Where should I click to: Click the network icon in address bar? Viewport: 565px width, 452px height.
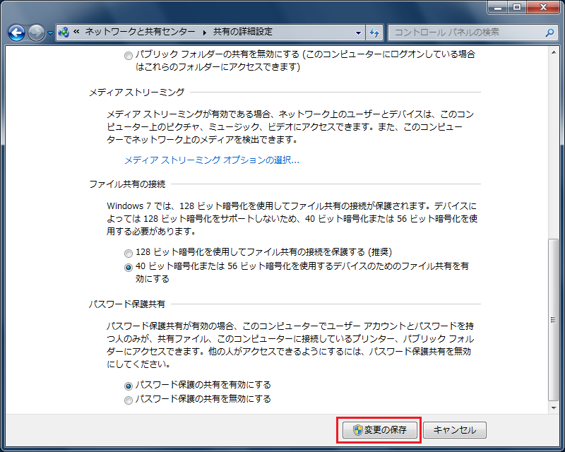64,32
